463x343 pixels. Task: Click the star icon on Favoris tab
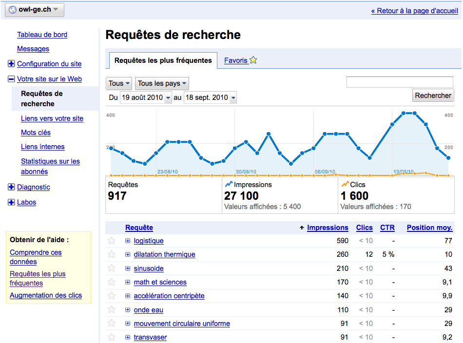pos(253,60)
